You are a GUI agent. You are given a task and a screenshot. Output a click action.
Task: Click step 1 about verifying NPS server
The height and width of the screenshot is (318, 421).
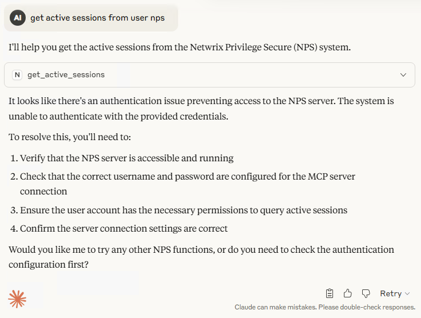pos(127,158)
